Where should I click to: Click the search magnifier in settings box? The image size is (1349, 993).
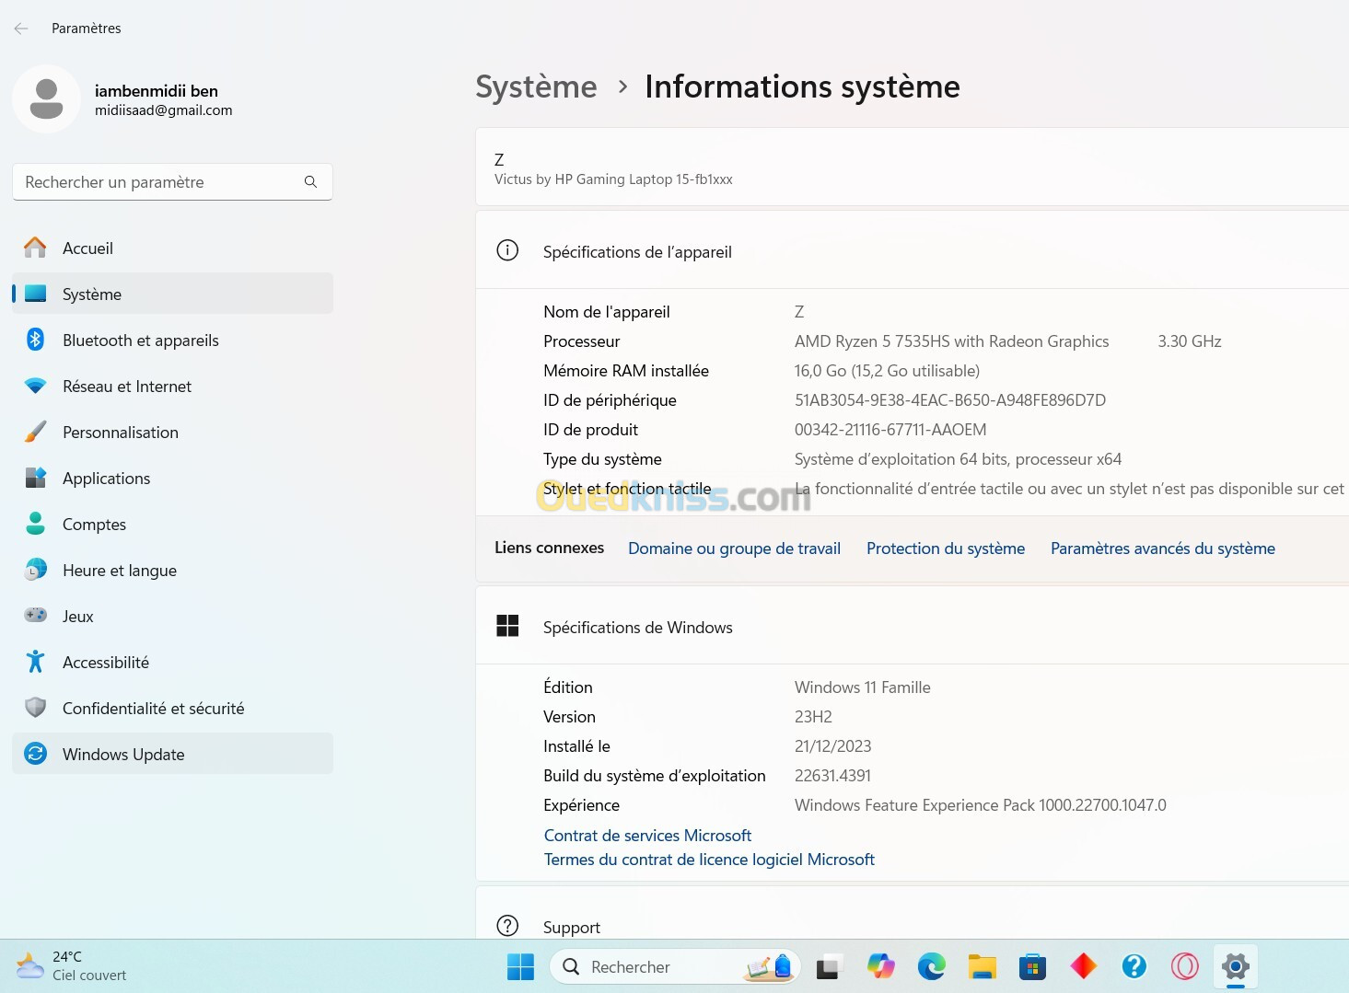click(310, 182)
